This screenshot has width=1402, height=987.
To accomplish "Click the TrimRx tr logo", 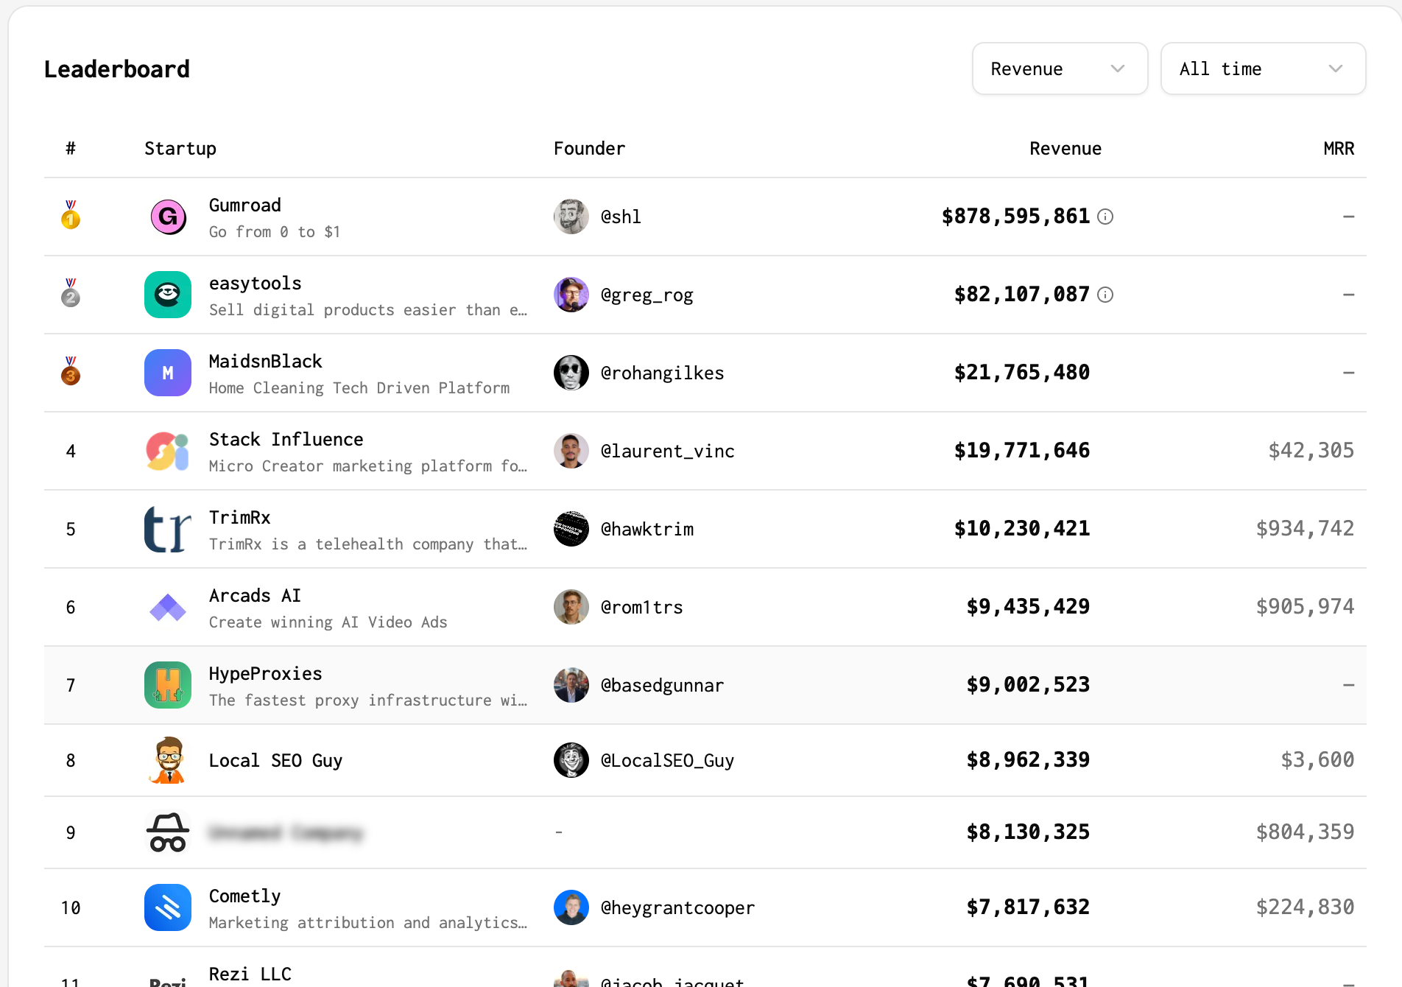I will (x=168, y=529).
